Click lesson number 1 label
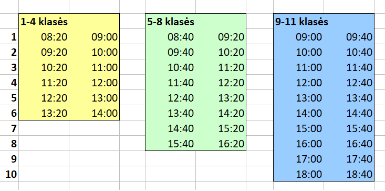 (x=14, y=37)
